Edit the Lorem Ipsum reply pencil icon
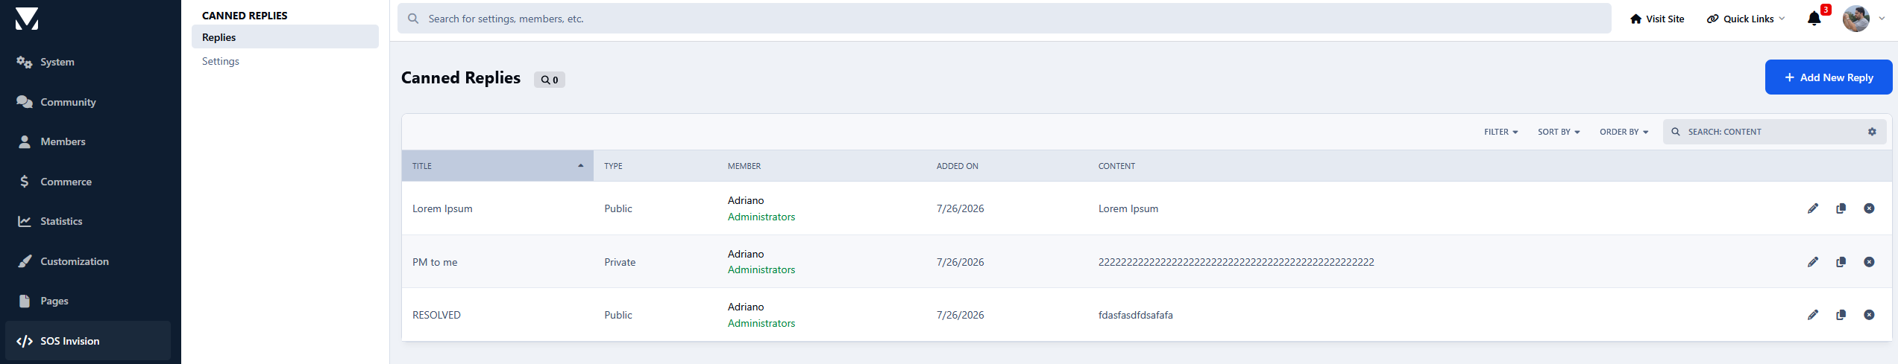 pos(1813,208)
